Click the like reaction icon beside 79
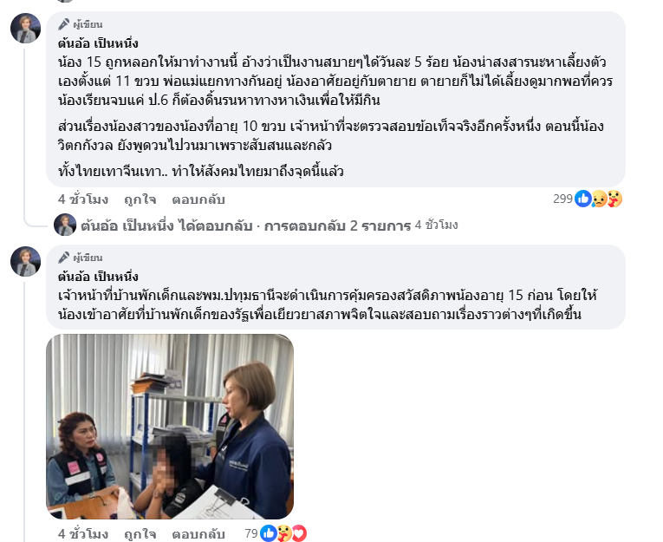The image size is (663, 542). (268, 533)
